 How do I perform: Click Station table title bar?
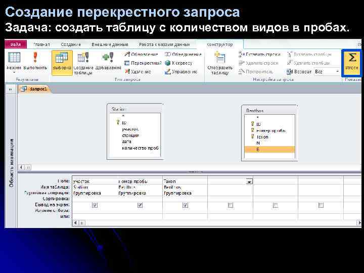coord(135,109)
